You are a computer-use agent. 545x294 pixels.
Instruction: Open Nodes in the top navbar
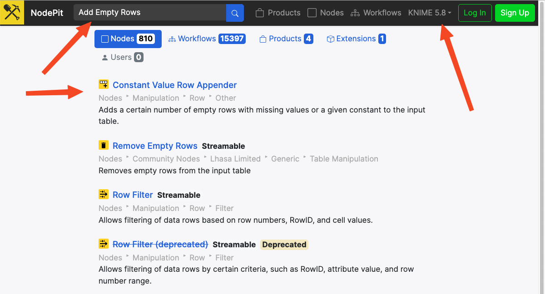pyautogui.click(x=326, y=13)
